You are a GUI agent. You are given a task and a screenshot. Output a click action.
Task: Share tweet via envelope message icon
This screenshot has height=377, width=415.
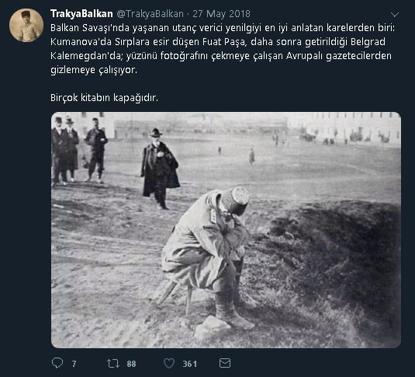pyautogui.click(x=225, y=363)
